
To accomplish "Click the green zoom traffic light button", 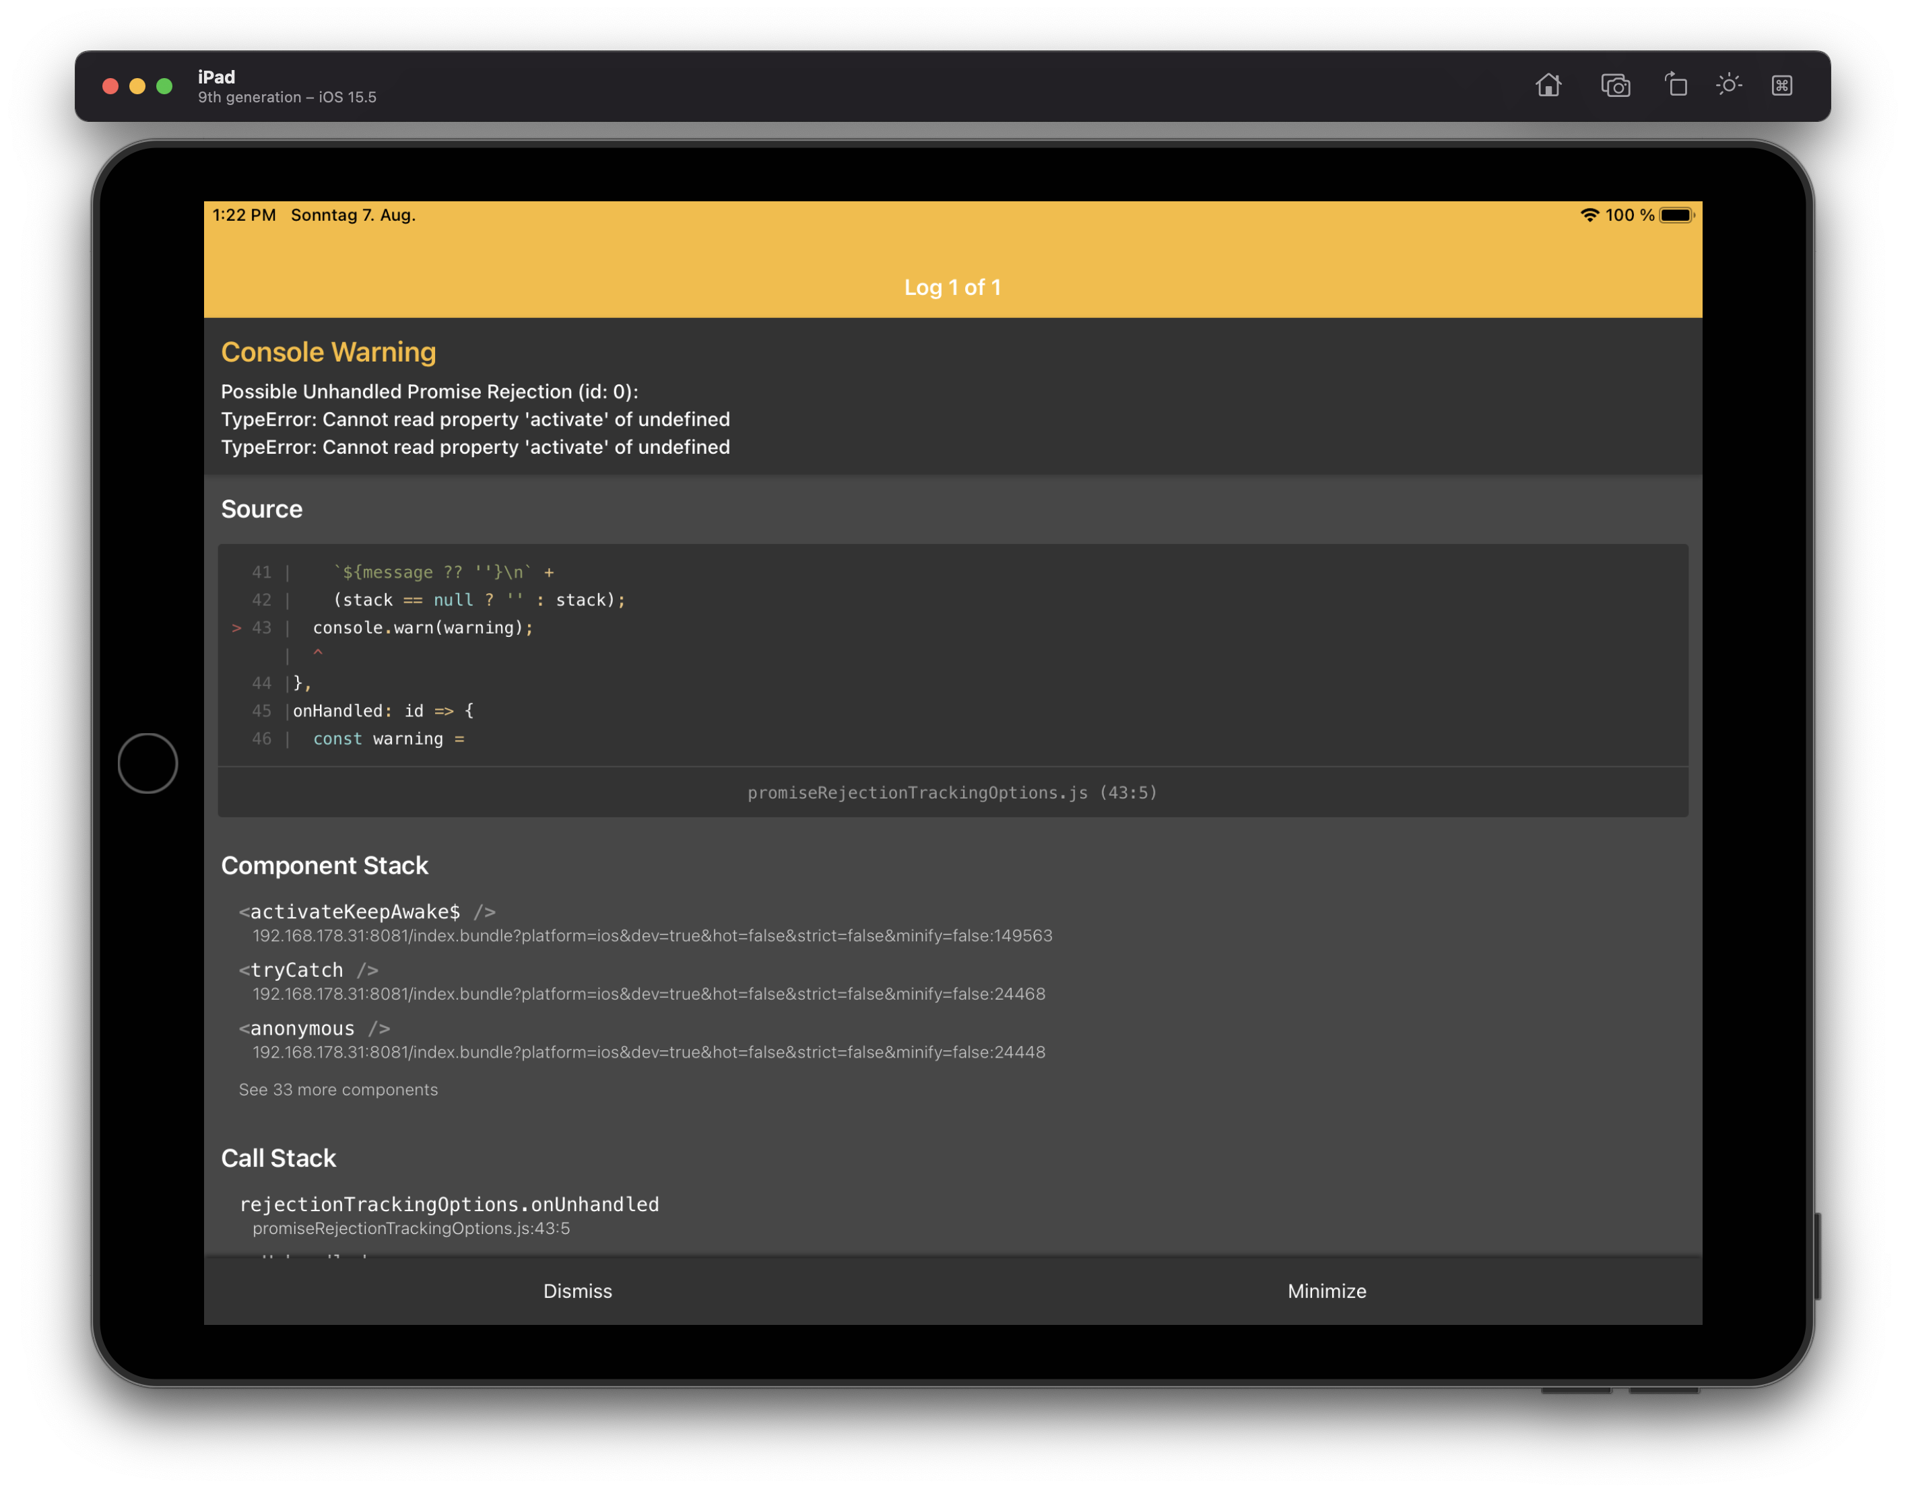I will tap(164, 86).
